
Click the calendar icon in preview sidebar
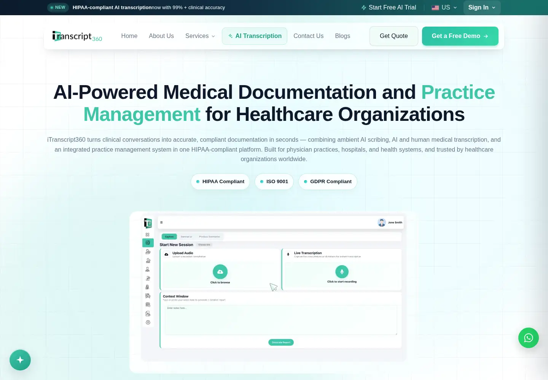(148, 304)
